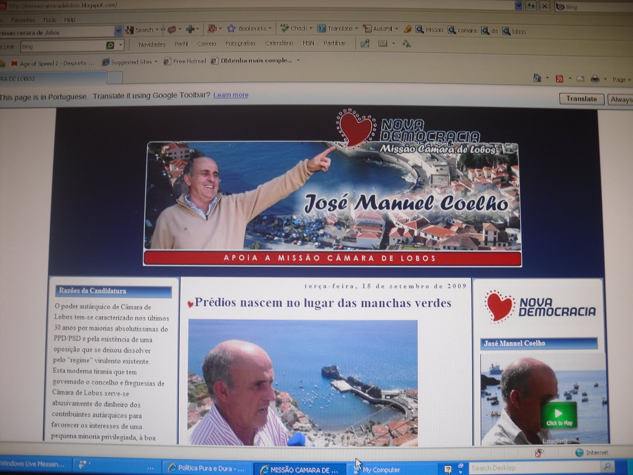Expand the Google search box dropdown
633x475 pixels.
coord(118,31)
